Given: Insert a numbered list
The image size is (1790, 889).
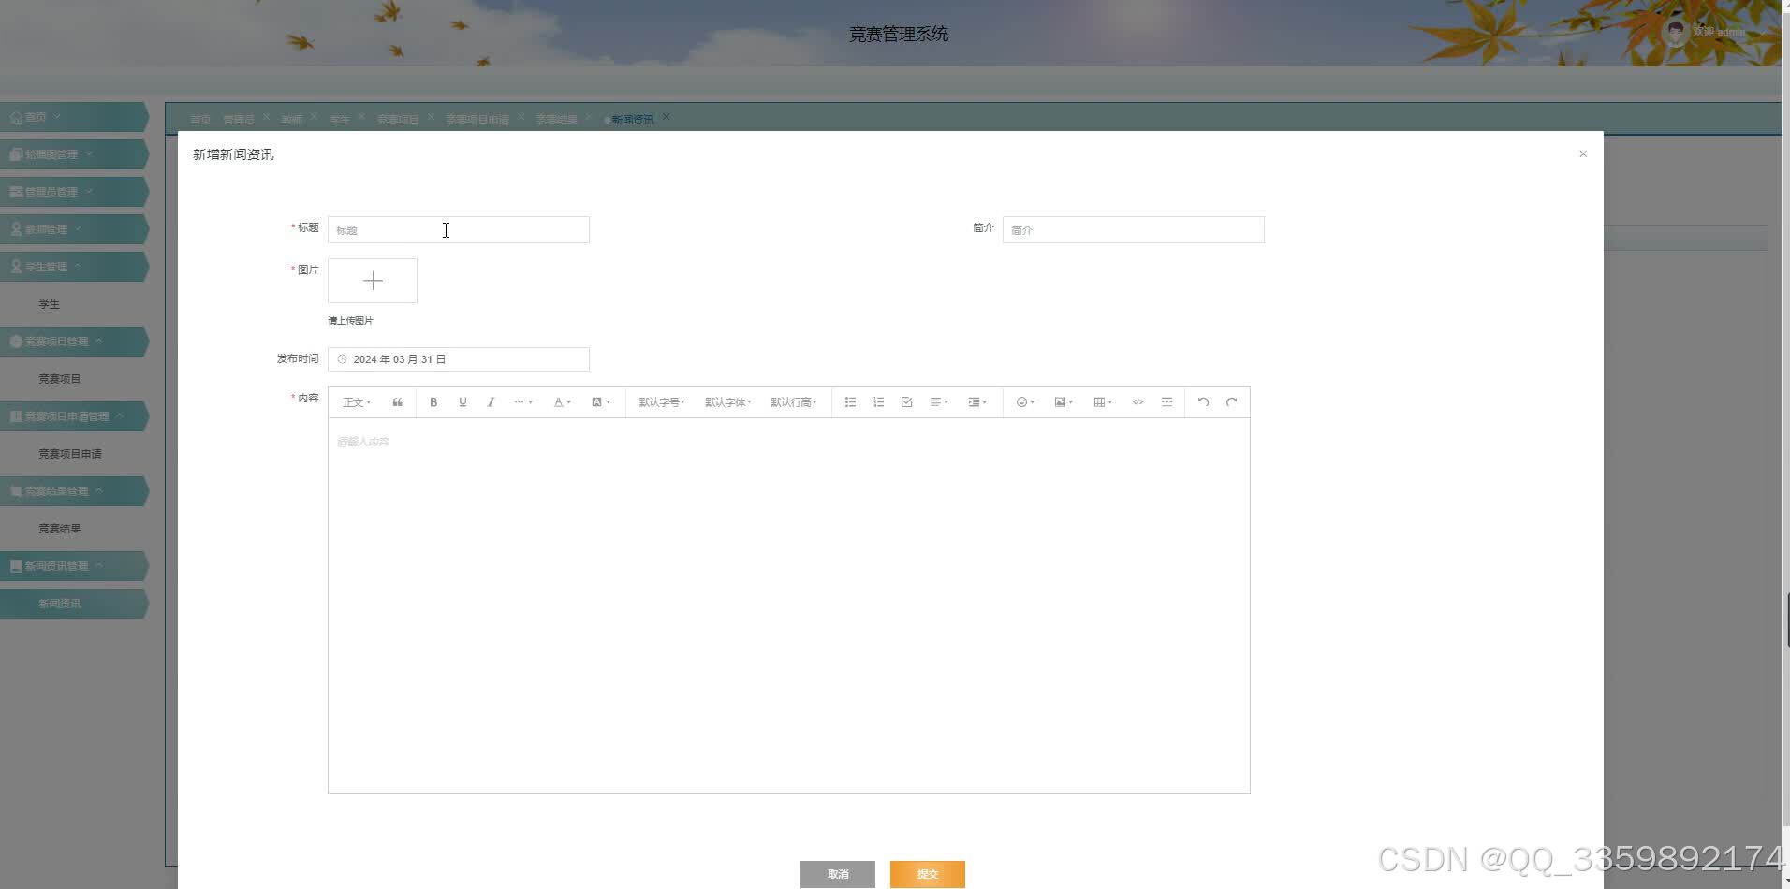Looking at the screenshot, I should point(878,402).
